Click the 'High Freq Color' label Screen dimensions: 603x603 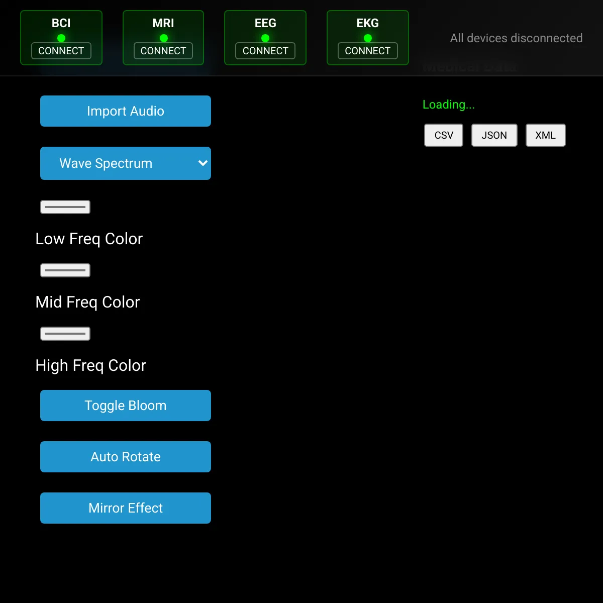(90, 365)
